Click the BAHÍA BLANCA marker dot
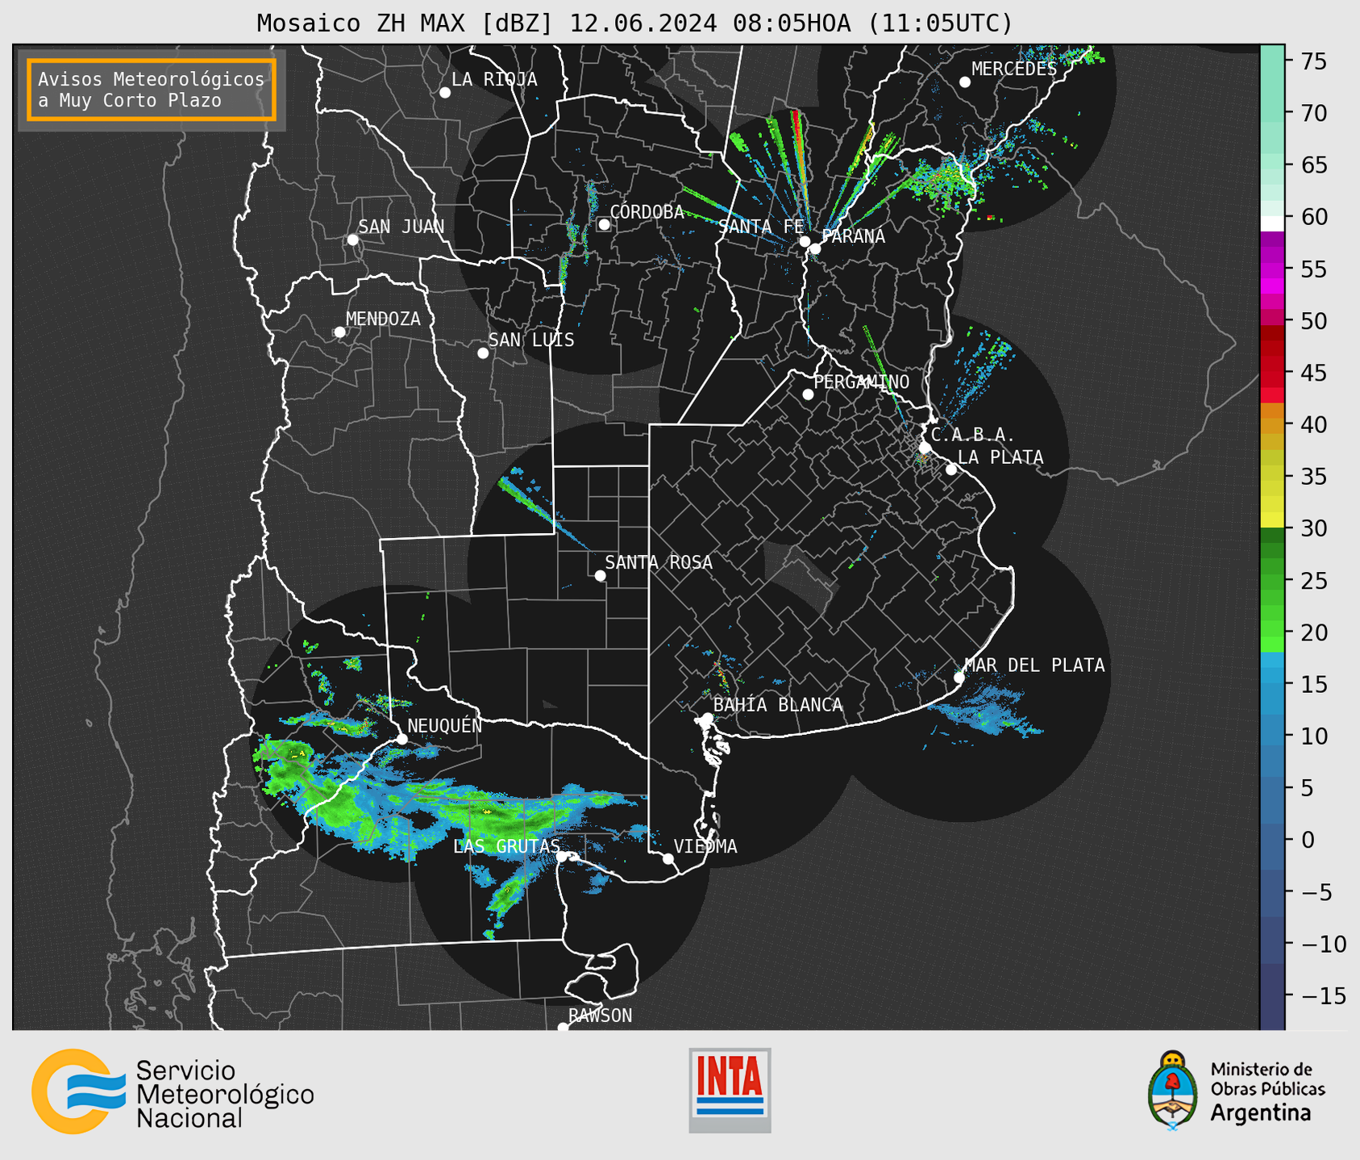1360x1160 pixels. (x=707, y=718)
